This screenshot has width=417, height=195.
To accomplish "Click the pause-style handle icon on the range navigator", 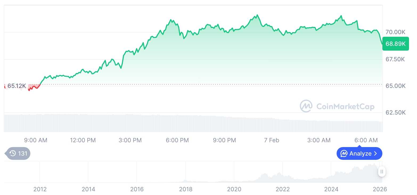I will click(382, 172).
